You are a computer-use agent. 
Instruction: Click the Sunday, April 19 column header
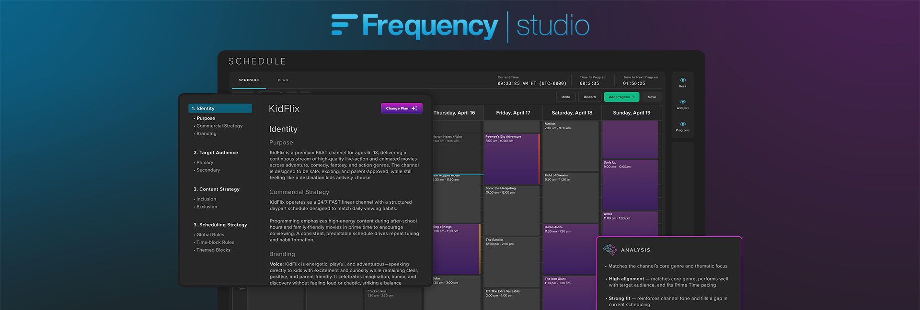[632, 113]
